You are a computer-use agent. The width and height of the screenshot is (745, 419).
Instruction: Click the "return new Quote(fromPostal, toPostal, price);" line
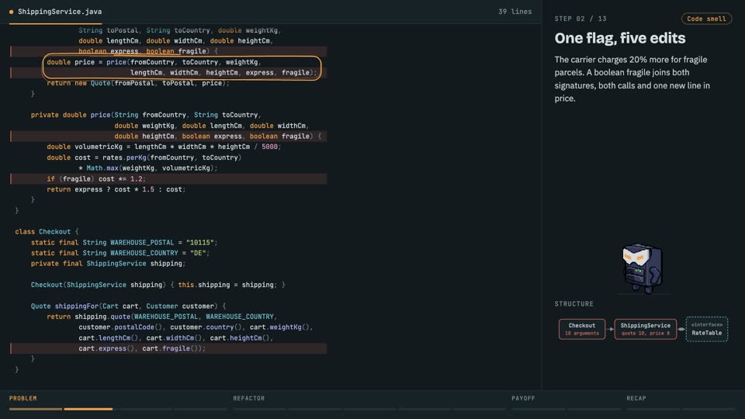138,83
